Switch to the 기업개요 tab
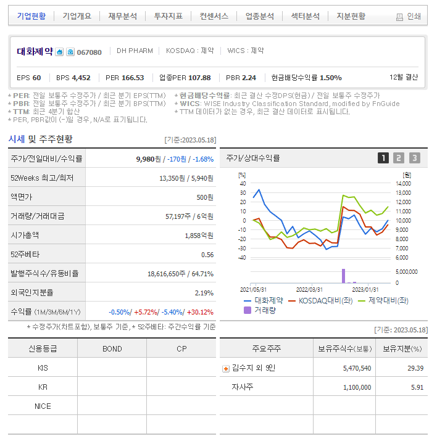 [77, 16]
